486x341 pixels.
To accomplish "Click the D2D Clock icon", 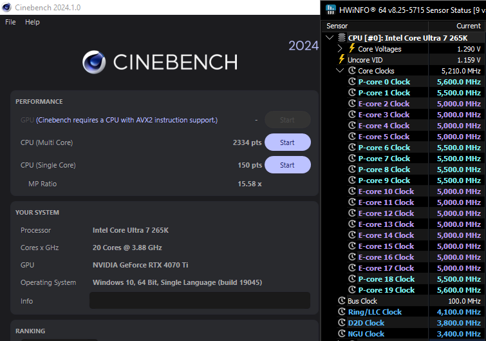I will [x=342, y=322].
